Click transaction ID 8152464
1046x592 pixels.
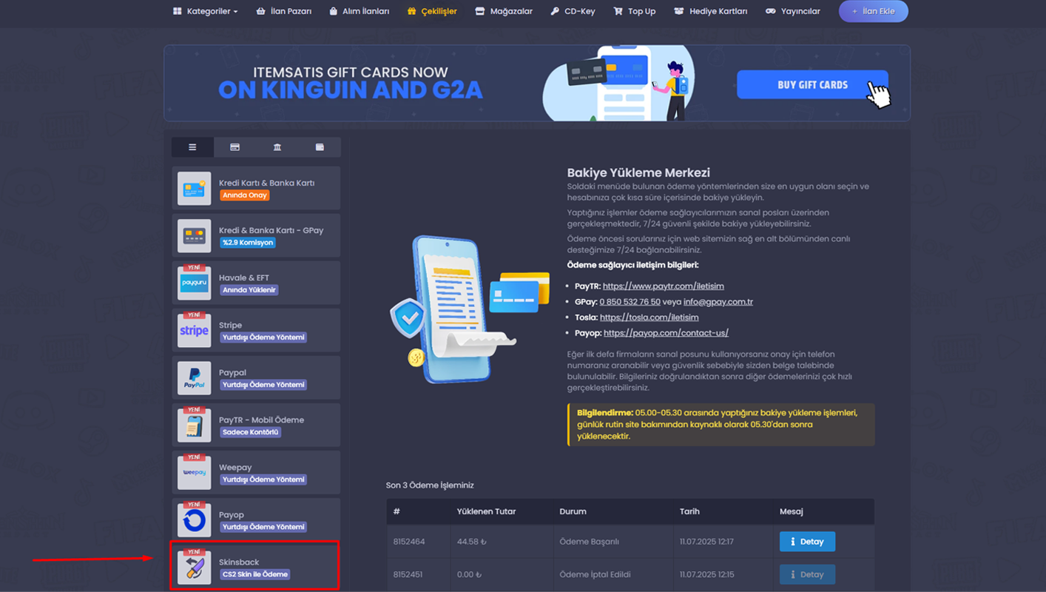pos(409,542)
